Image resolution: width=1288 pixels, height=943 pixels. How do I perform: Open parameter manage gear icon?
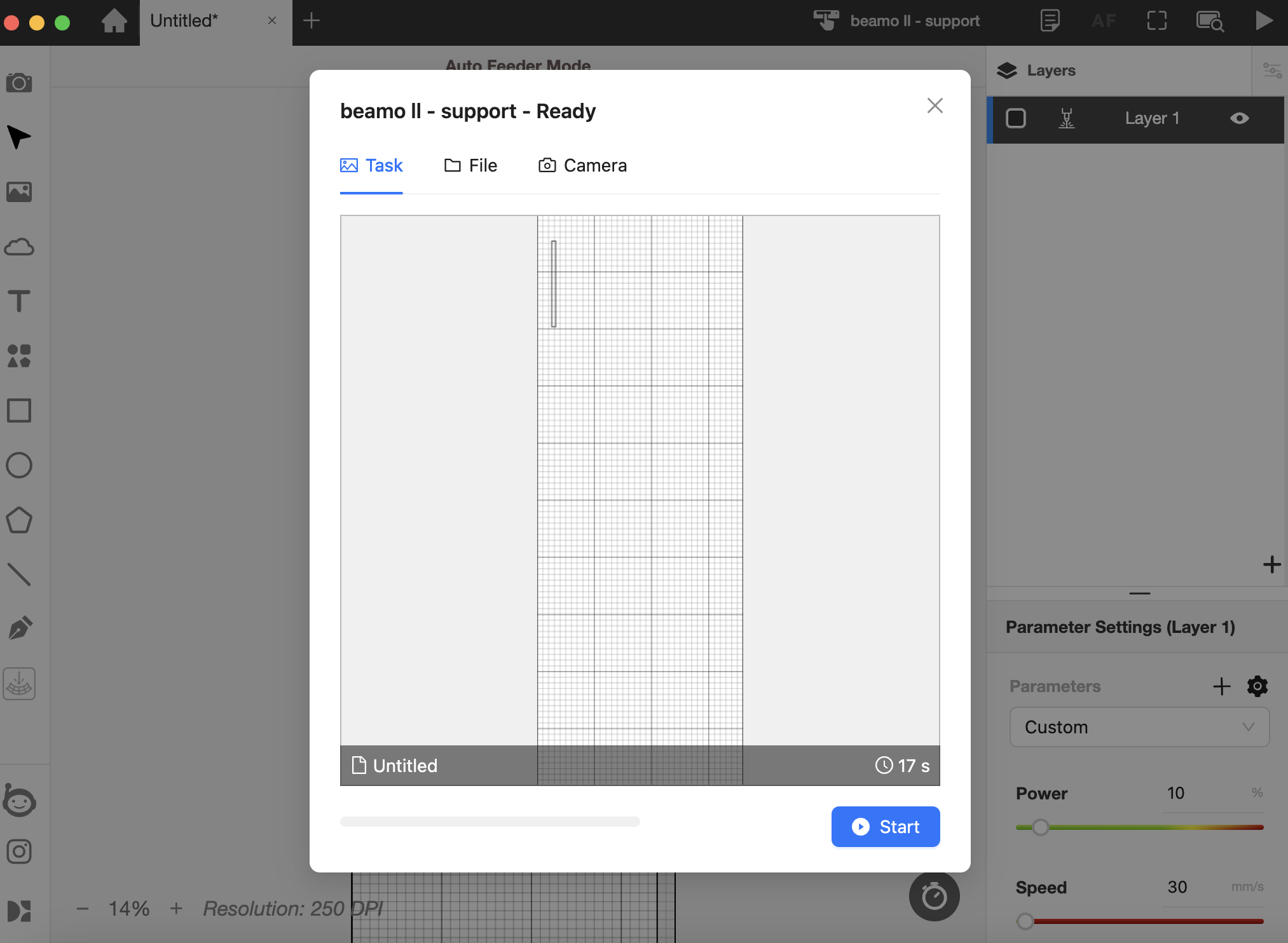(1257, 686)
